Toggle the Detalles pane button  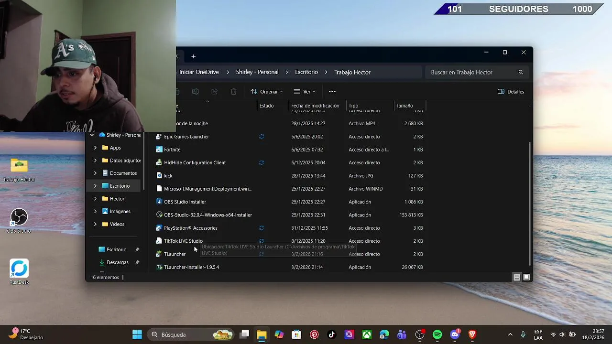[x=511, y=91]
